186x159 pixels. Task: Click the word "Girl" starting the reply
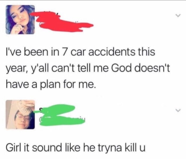[x=14, y=147]
